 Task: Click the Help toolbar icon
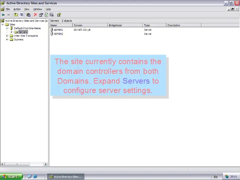(x=59, y=15)
